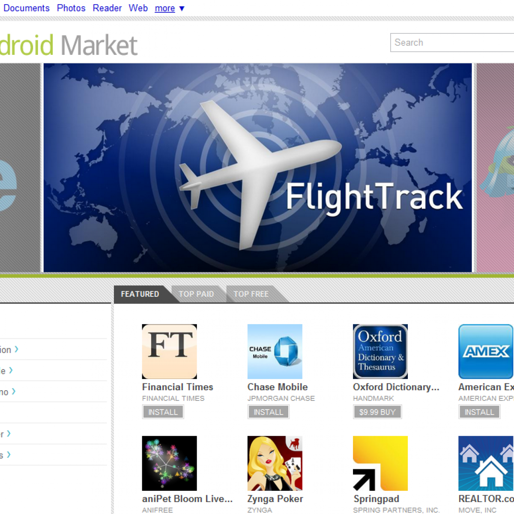Install the Chase Mobile app

268,412
